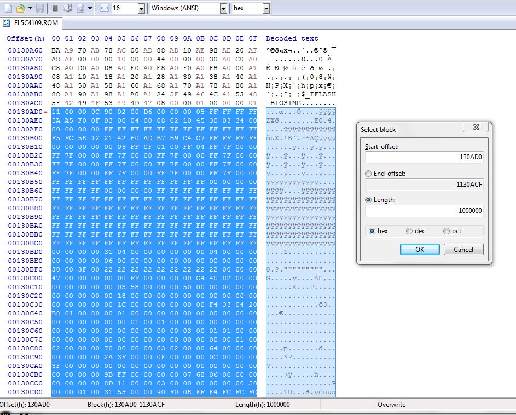Click decoded text '_BIOSIMG' in row 00130AC0
Image resolution: width=516 pixels, height=415 pixels.
coord(283,103)
